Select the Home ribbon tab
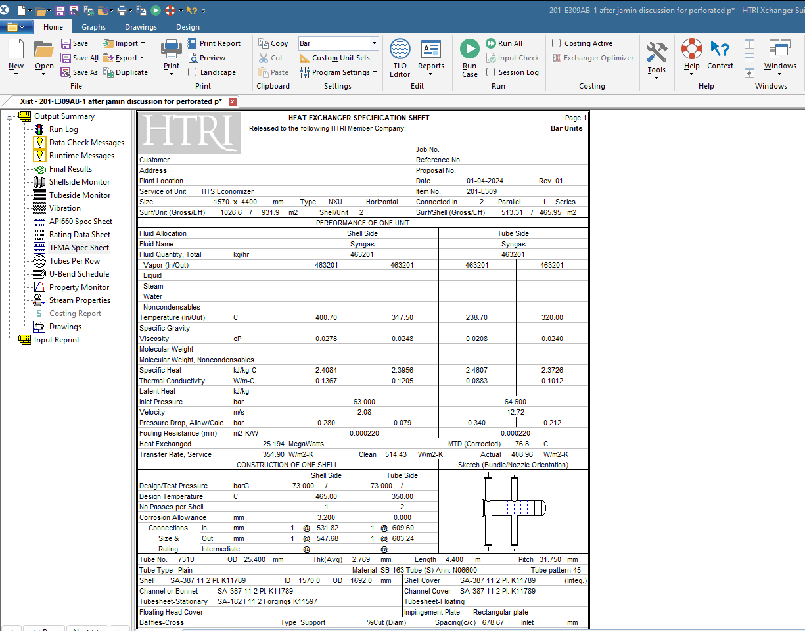This screenshot has height=631, width=805. coord(53,27)
